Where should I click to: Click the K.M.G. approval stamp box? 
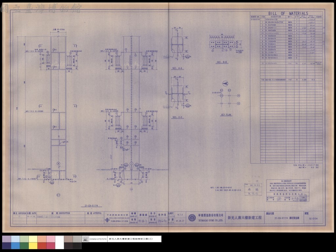pos(253,189)
